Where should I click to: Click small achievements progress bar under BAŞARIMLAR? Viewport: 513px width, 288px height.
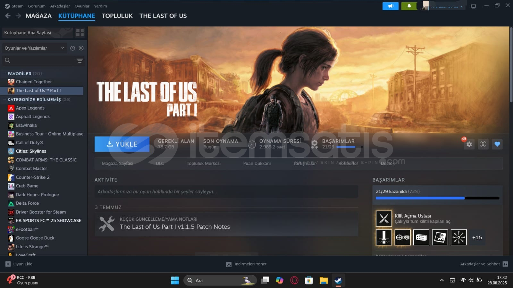click(x=349, y=147)
